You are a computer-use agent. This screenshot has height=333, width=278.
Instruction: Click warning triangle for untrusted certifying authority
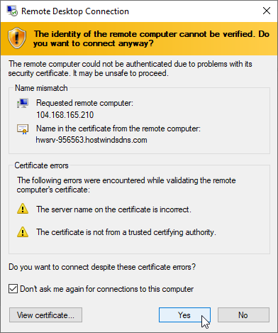tap(23, 231)
